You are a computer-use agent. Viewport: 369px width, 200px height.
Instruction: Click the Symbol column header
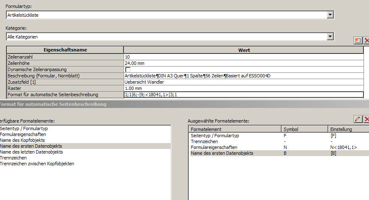[x=305, y=129]
